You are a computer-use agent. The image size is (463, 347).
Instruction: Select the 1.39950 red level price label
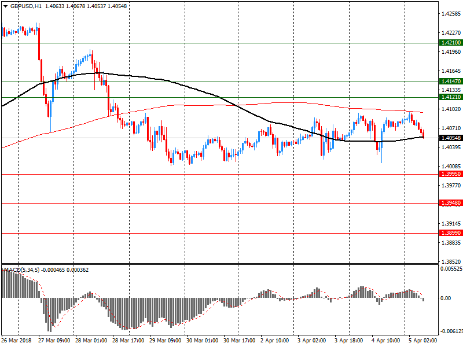point(451,174)
